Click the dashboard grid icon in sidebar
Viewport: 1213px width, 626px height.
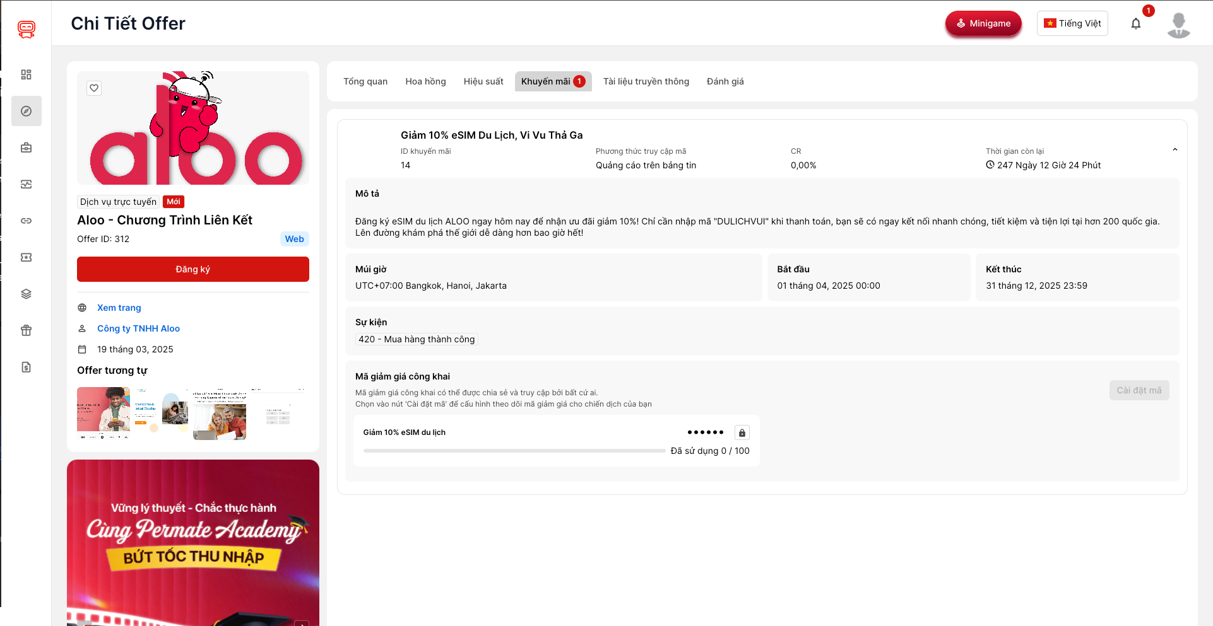pos(26,74)
